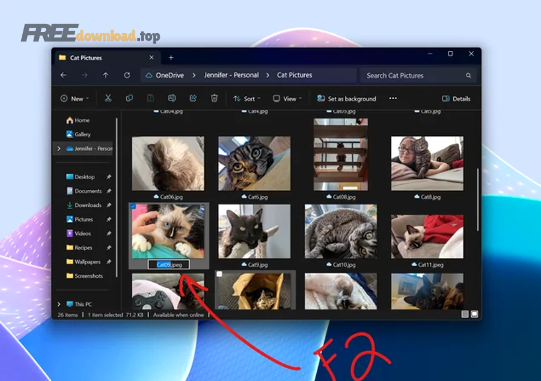Unpin Recipes using its pin icon
The height and width of the screenshot is (381, 541).
(x=109, y=248)
